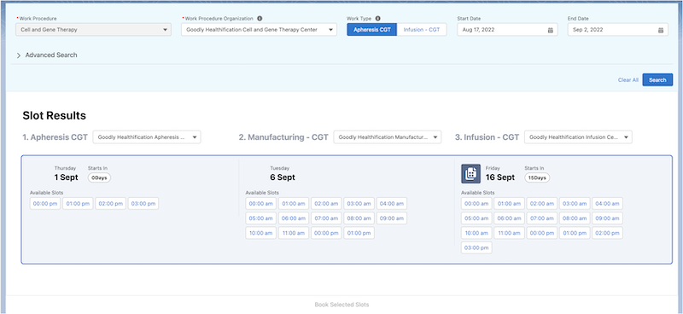Click the Start Date field Aug 17, 2022
683x314 pixels.
coord(507,30)
